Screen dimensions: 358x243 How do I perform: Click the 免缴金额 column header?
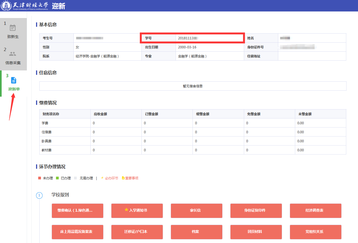click(269, 114)
